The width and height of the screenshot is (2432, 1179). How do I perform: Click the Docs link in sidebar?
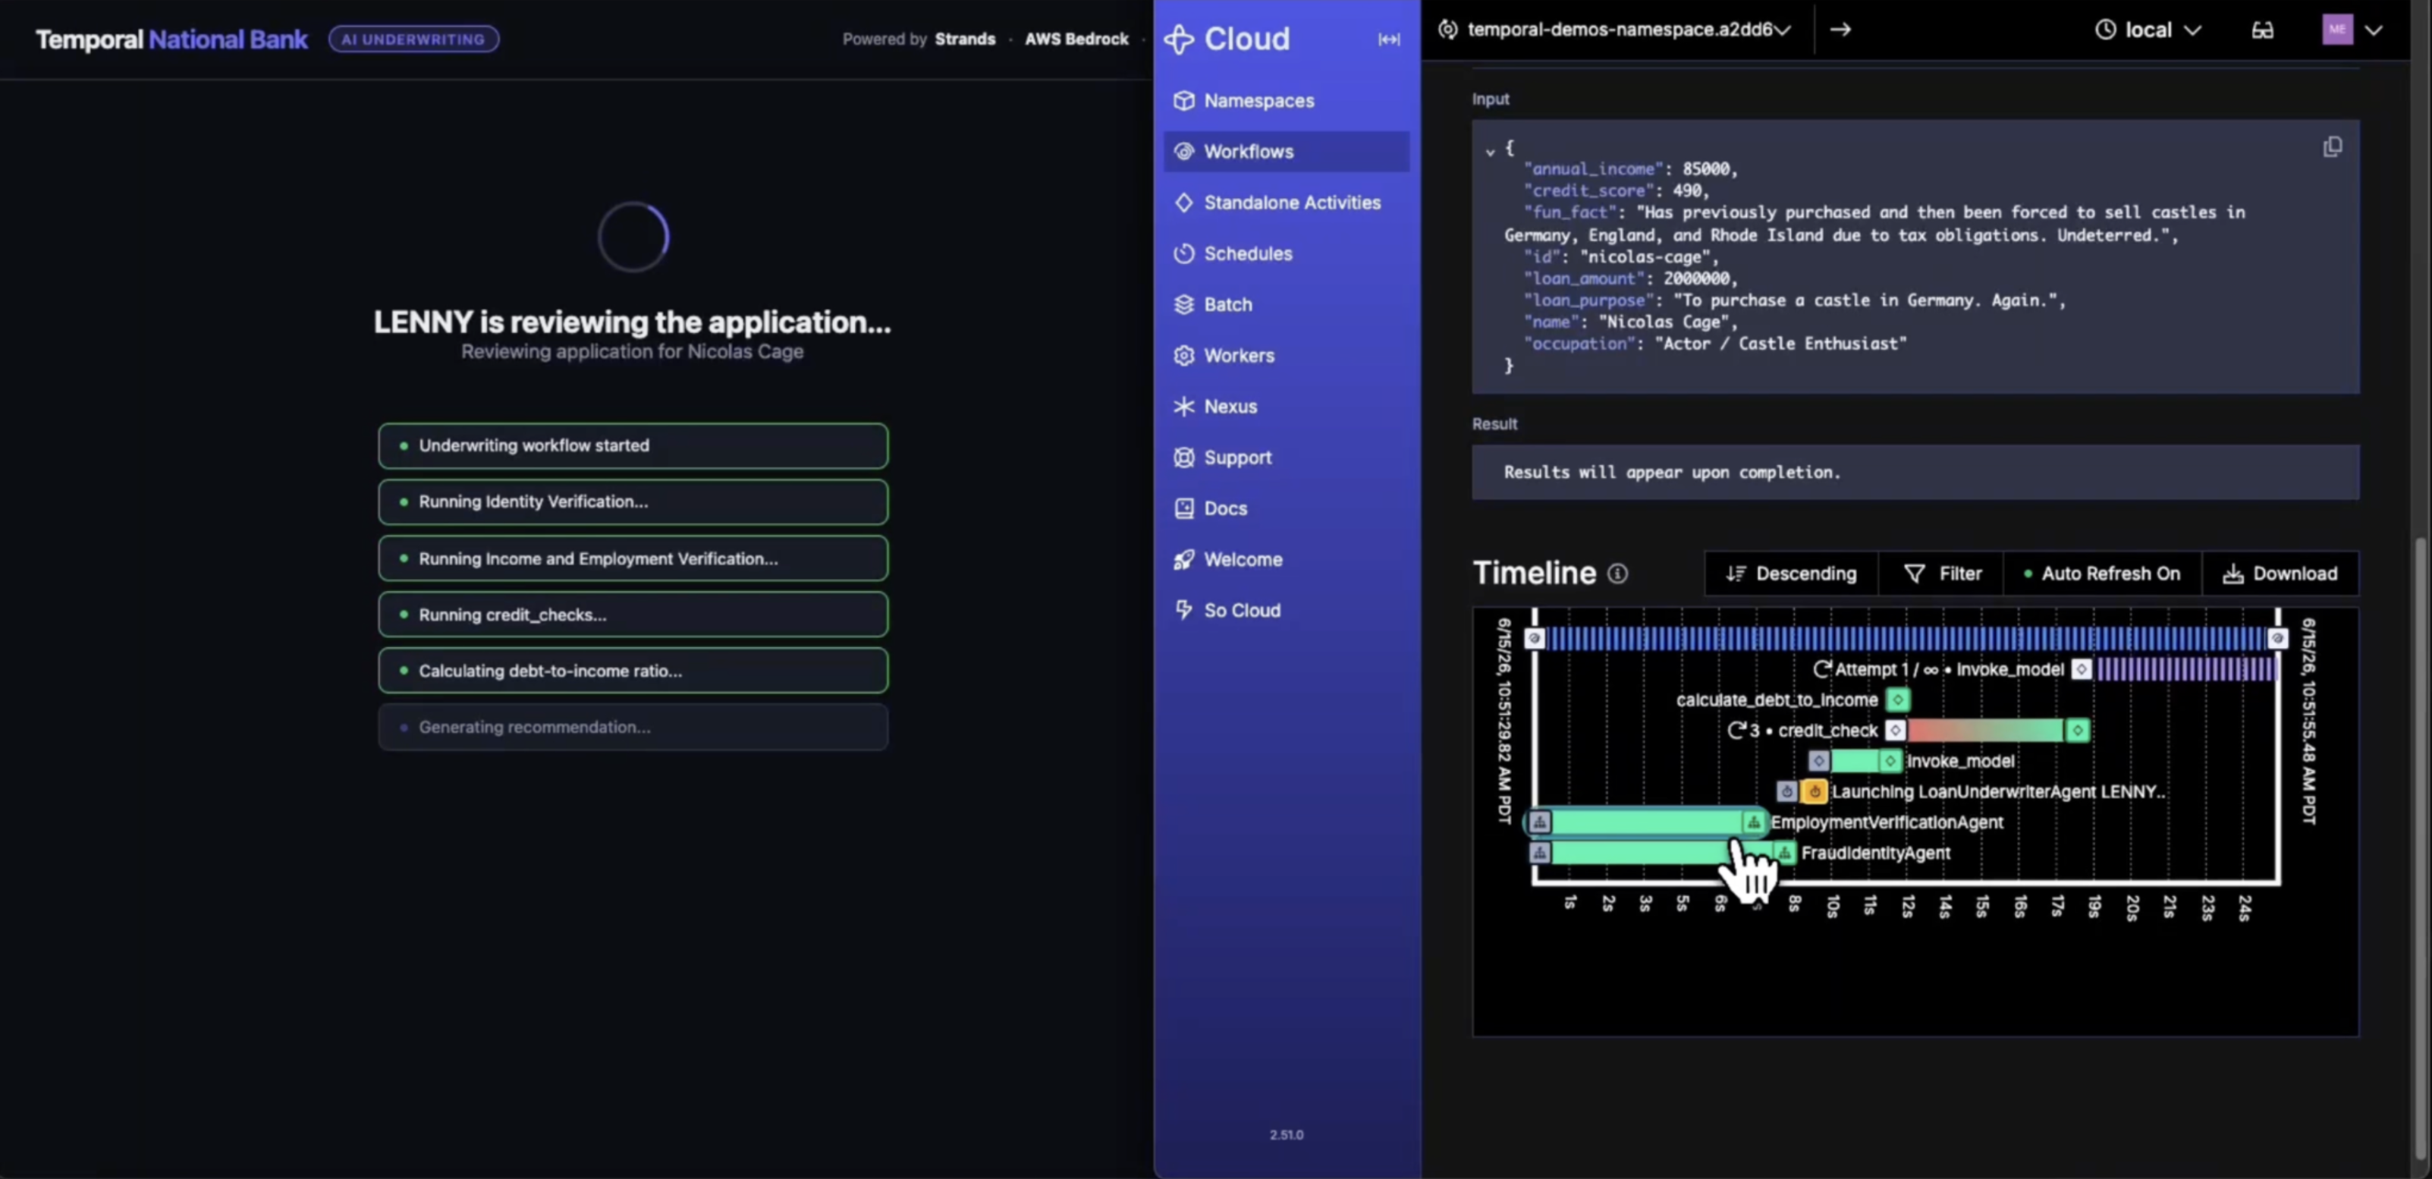click(1287, 508)
